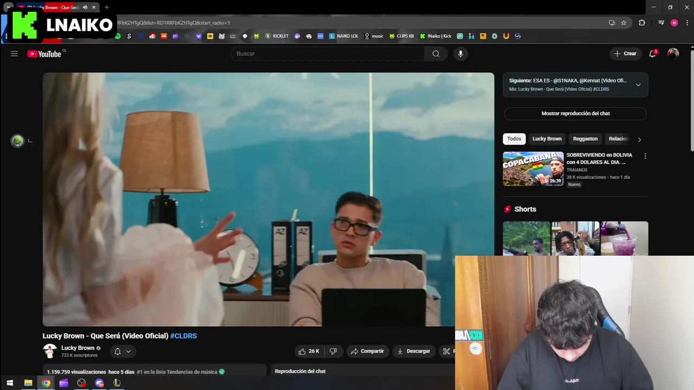
Task: Open the TRAIANUS channel name
Action: pos(577,170)
